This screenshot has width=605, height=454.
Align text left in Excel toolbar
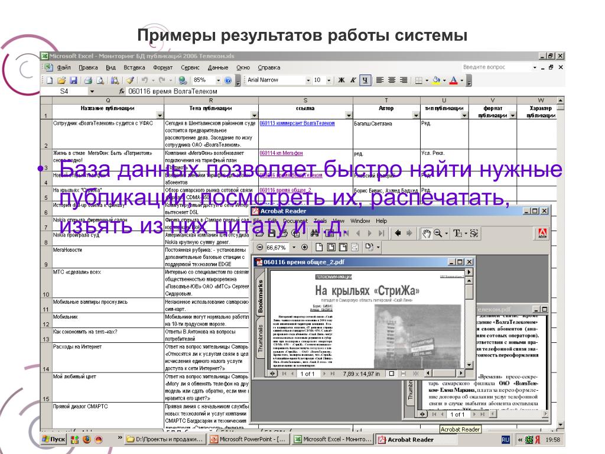coord(380,80)
